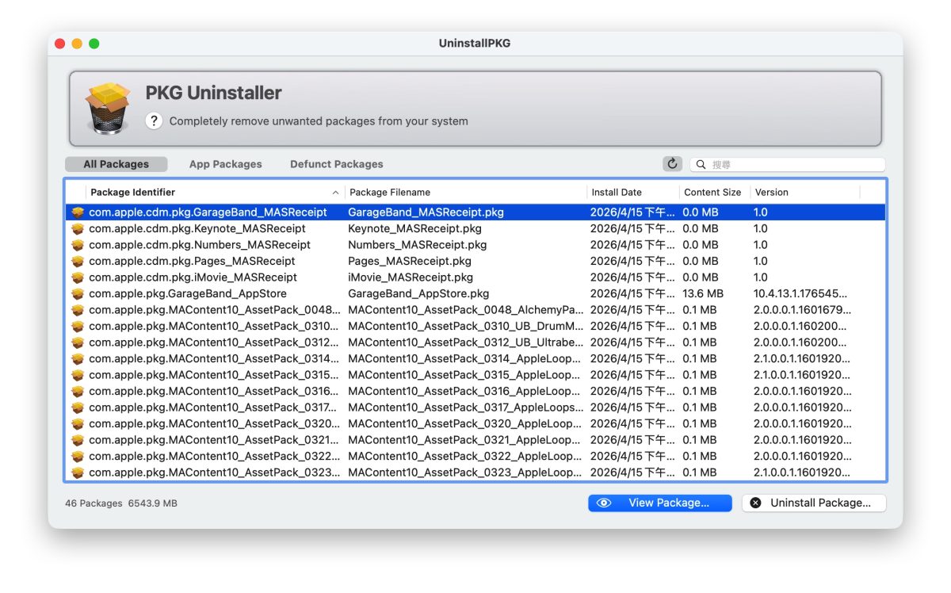Sort by Package Filename column header
The width and height of the screenshot is (951, 593).
coord(466,192)
